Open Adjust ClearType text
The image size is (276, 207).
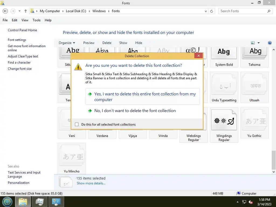pyautogui.click(x=23, y=56)
